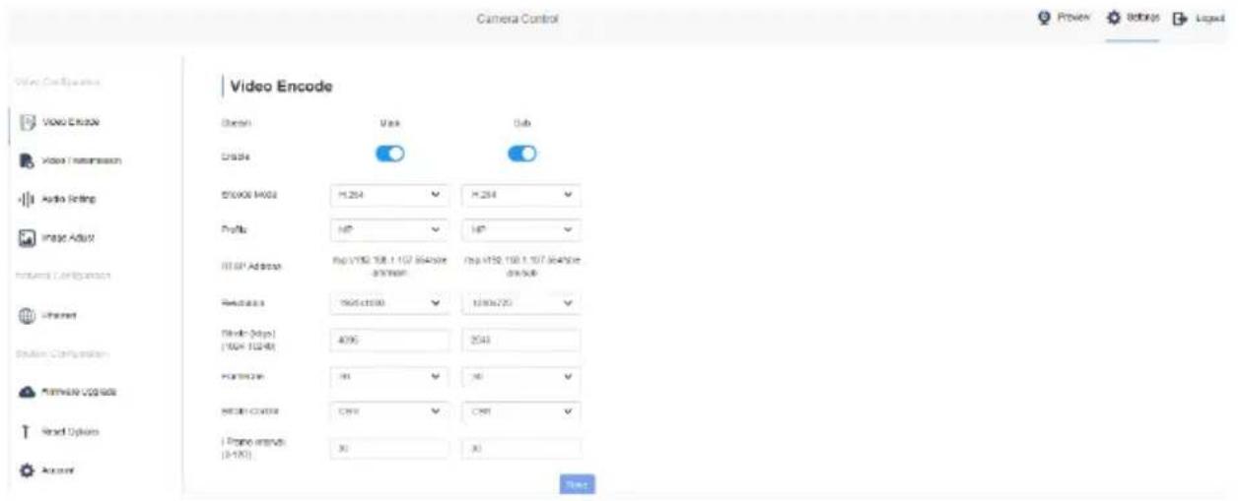Screen dimensions: 1239x501
Task: Open the Audio Setting page
Action: coord(59,199)
